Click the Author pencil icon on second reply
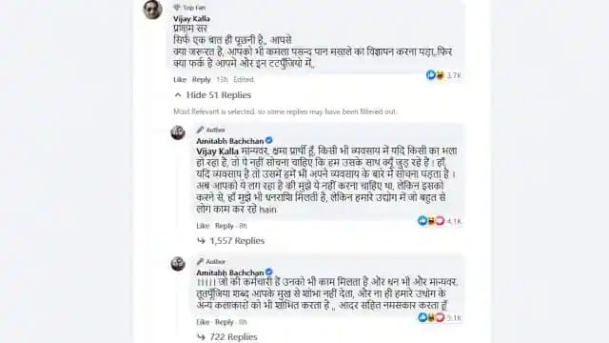 point(200,261)
